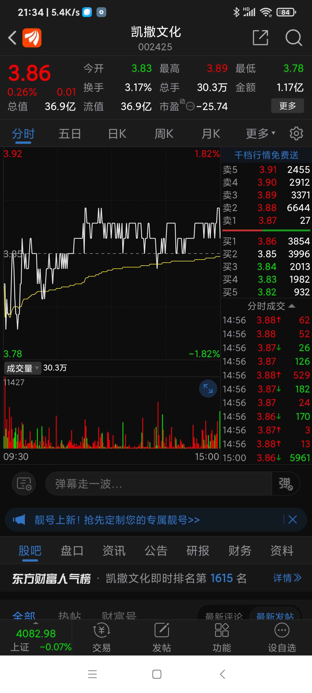Sort by 最新评论
312x693 pixels.
(x=224, y=616)
